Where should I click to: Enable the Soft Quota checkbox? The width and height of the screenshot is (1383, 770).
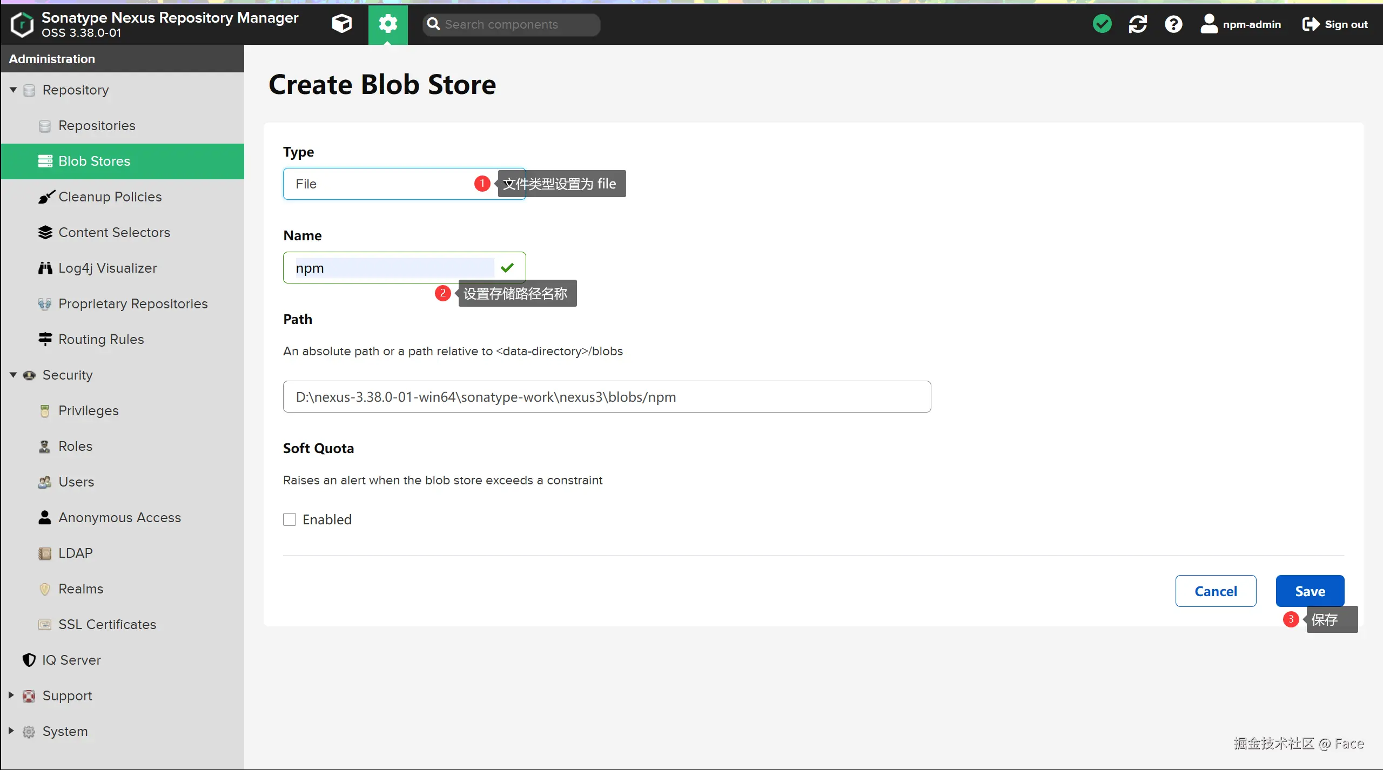(x=290, y=519)
